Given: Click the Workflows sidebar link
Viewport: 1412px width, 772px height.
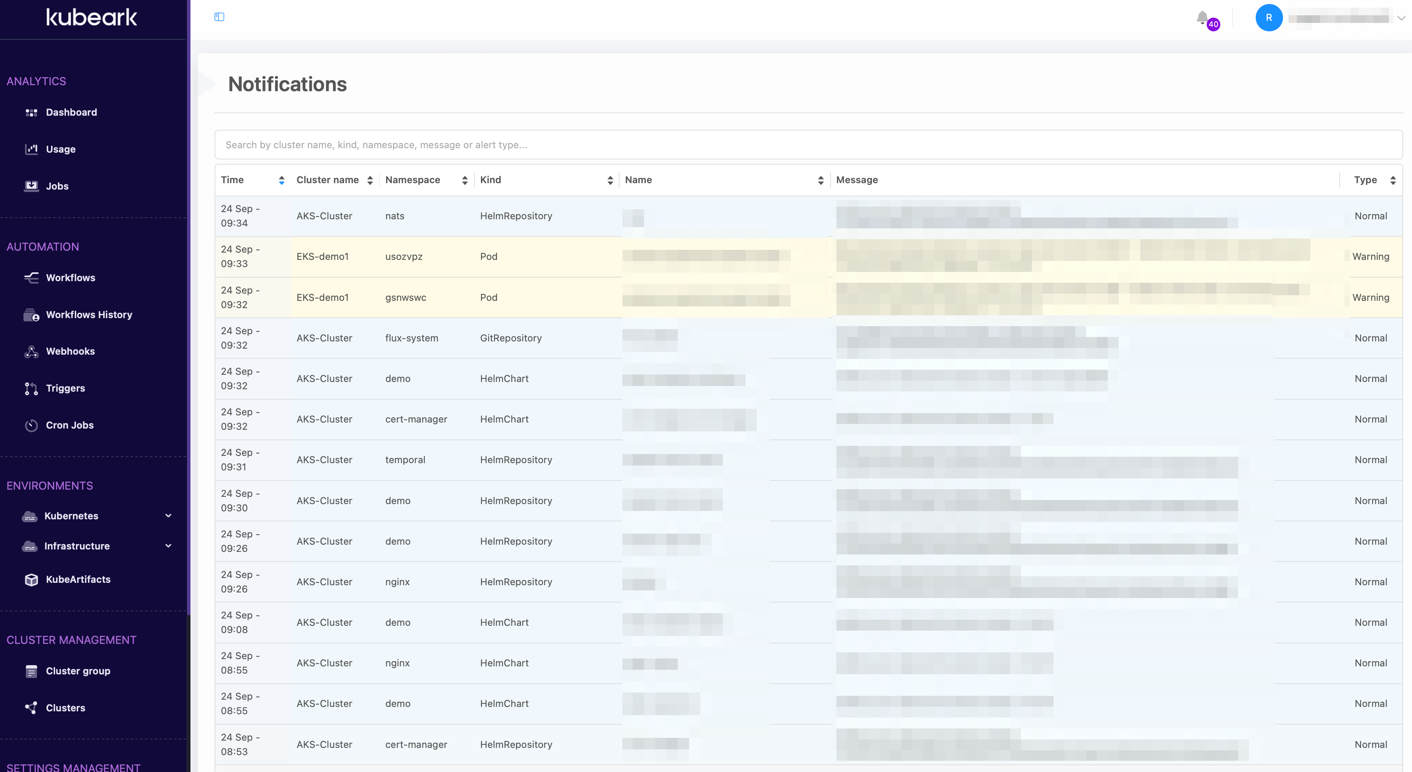Looking at the screenshot, I should (x=70, y=278).
